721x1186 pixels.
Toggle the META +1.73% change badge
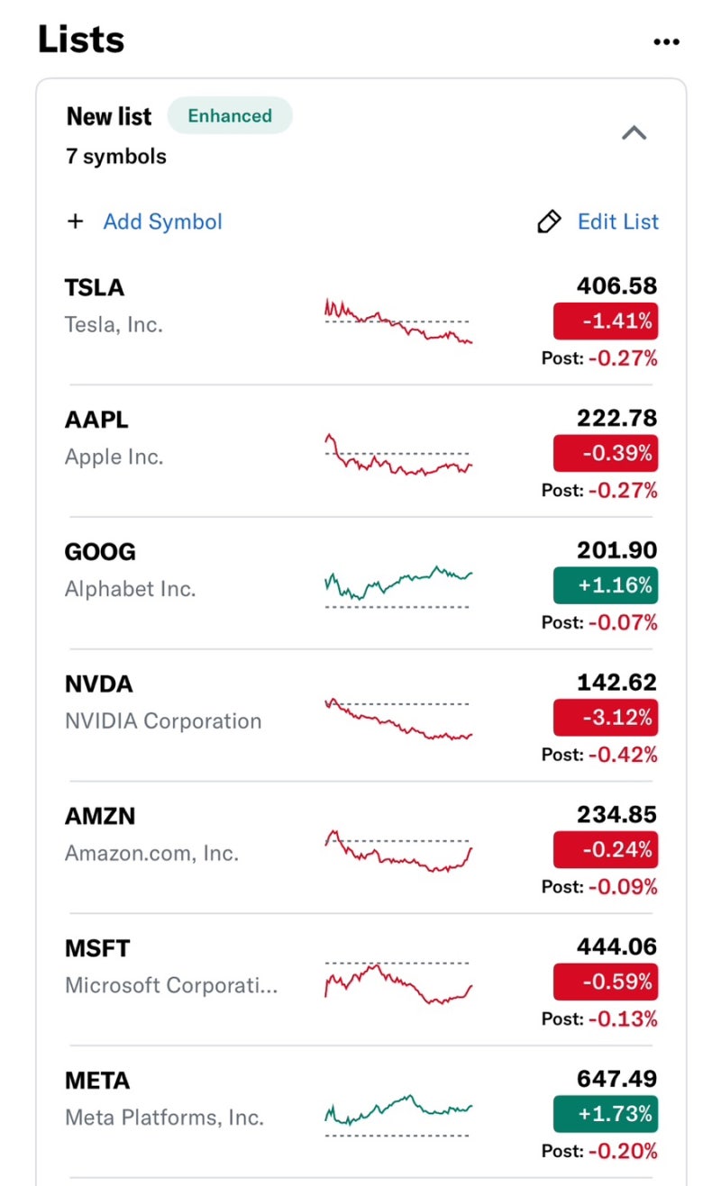(606, 1114)
